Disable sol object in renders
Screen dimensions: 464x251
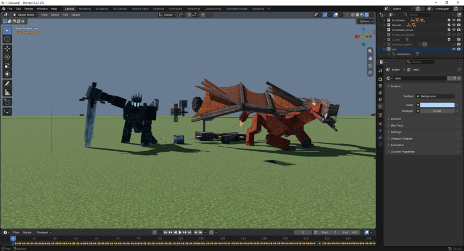(x=459, y=49)
